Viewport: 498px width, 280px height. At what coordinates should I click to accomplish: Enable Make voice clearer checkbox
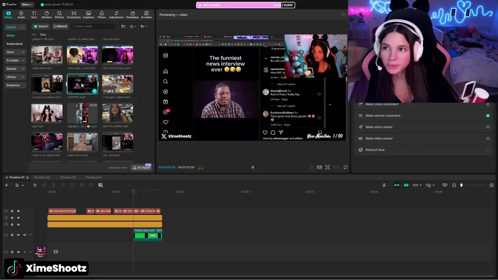(x=488, y=127)
